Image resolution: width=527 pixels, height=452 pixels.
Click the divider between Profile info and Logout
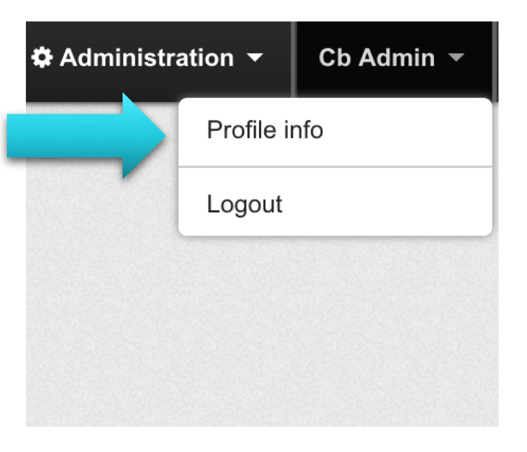pos(335,167)
